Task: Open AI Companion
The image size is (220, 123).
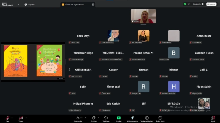Action: (x=132, y=118)
